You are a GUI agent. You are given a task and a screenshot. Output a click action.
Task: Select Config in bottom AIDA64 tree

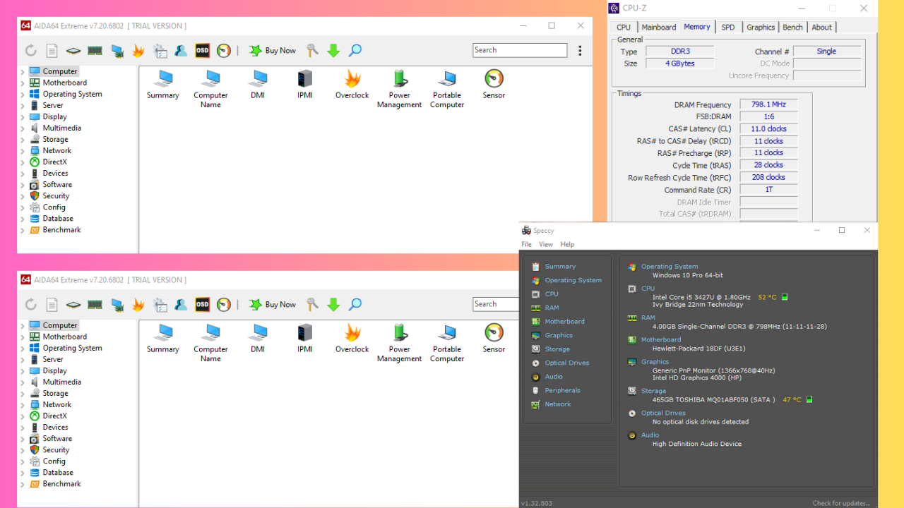point(54,461)
